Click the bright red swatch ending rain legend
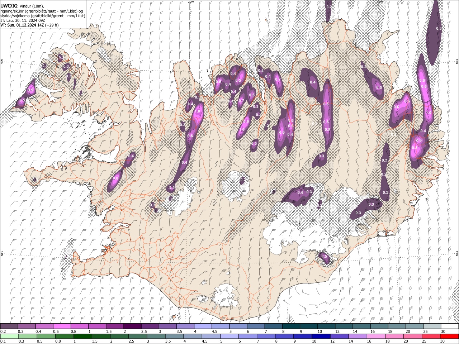This screenshot has width=459, height=344. [449, 336]
